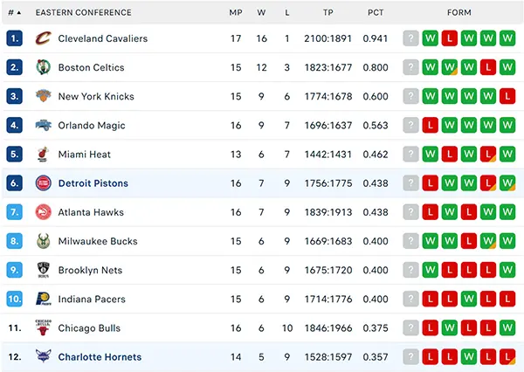Viewport: 524px width, 372px height.
Task: Click the Miami Heat logo icon
Action: [43, 154]
